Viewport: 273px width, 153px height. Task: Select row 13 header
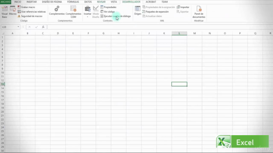pyautogui.click(x=3, y=84)
